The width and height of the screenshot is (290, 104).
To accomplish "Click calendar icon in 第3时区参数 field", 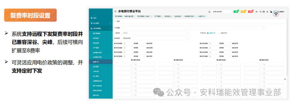I will (x=125, y=48).
